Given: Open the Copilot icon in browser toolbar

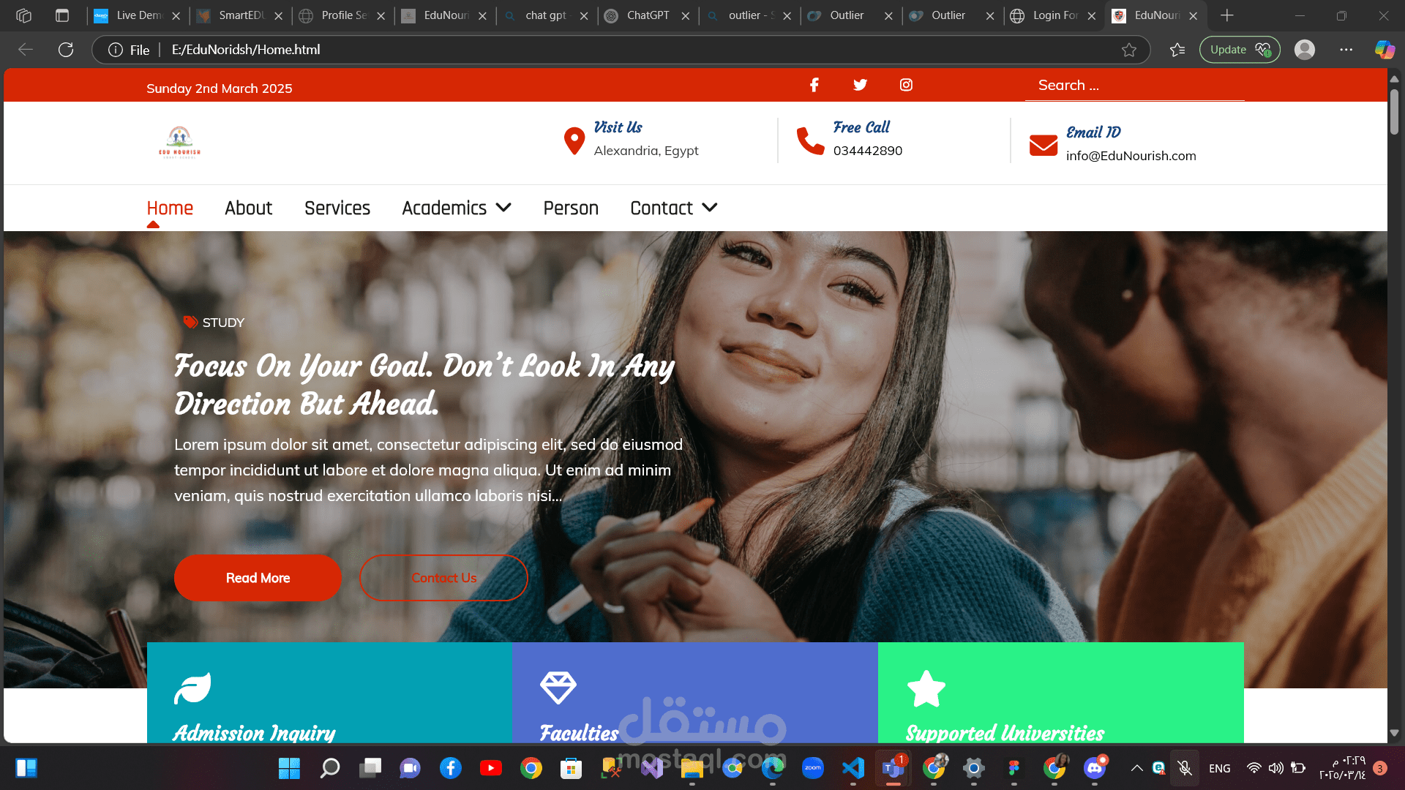Looking at the screenshot, I should (1385, 50).
